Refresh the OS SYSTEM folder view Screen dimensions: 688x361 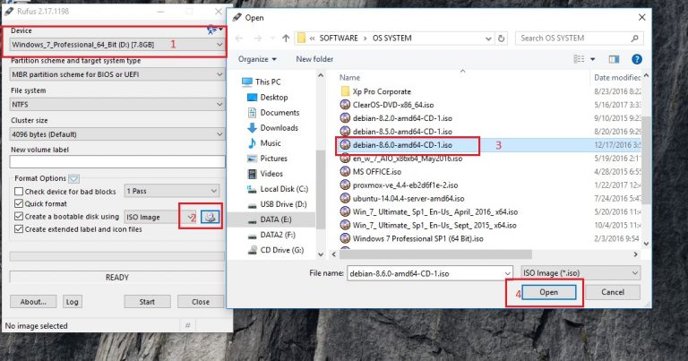(501, 39)
